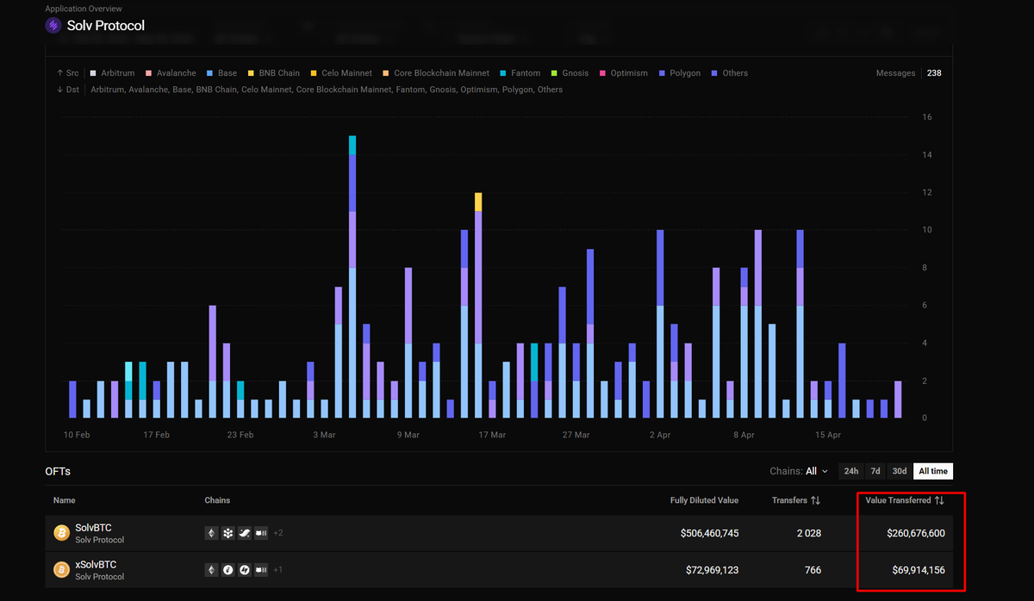
Task: Select the All time range
Action: click(933, 471)
